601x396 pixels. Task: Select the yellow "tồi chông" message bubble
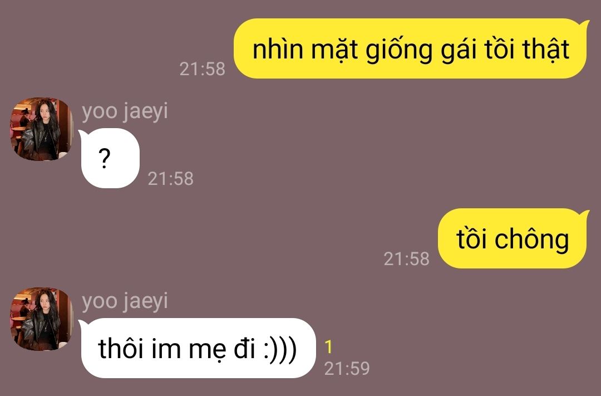tap(513, 238)
